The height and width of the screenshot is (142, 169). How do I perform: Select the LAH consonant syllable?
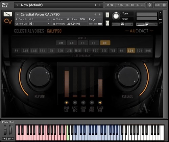point(34,51)
